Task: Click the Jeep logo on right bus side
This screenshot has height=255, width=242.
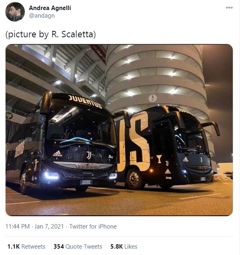Action: [168, 178]
